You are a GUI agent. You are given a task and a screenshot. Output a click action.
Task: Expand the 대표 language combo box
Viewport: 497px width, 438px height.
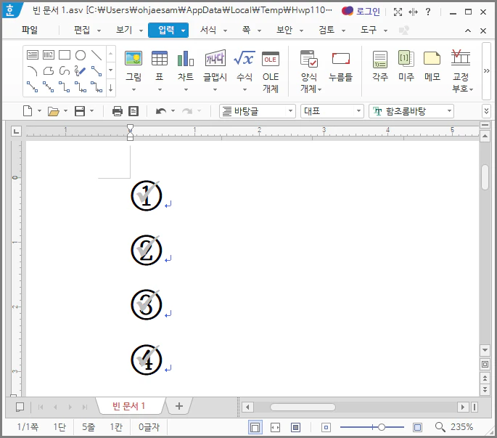tap(358, 111)
